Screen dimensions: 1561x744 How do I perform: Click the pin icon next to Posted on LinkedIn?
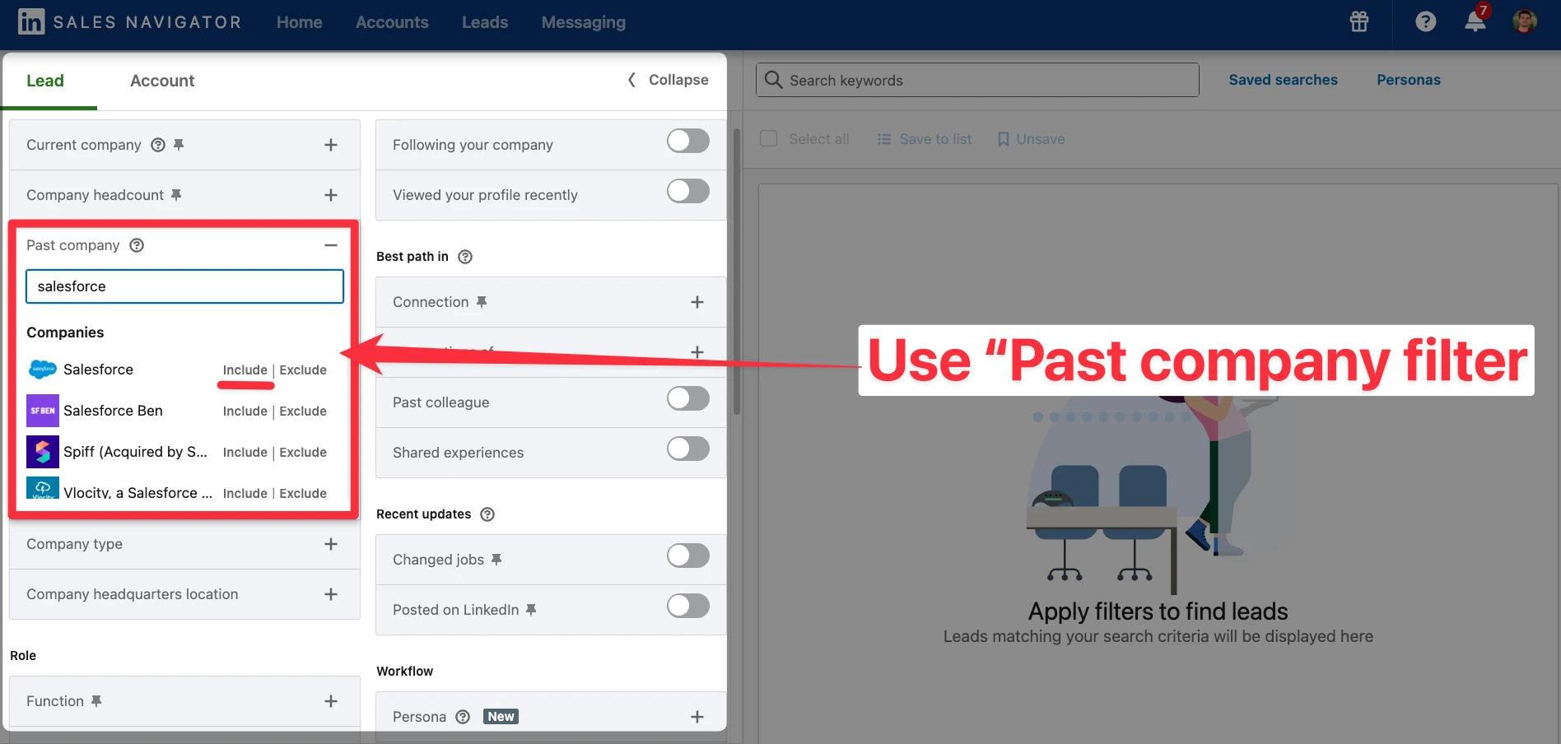point(531,610)
